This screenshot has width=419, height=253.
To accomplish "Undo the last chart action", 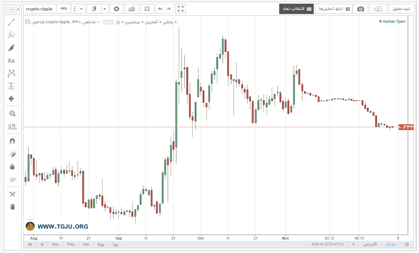I will coord(160,9).
